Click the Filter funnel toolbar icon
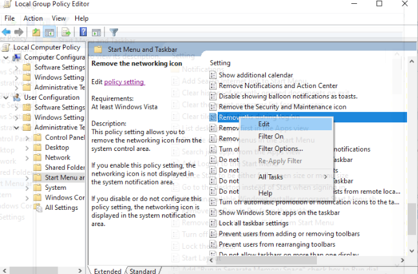This screenshot has height=274, width=418. pyautogui.click(x=114, y=32)
